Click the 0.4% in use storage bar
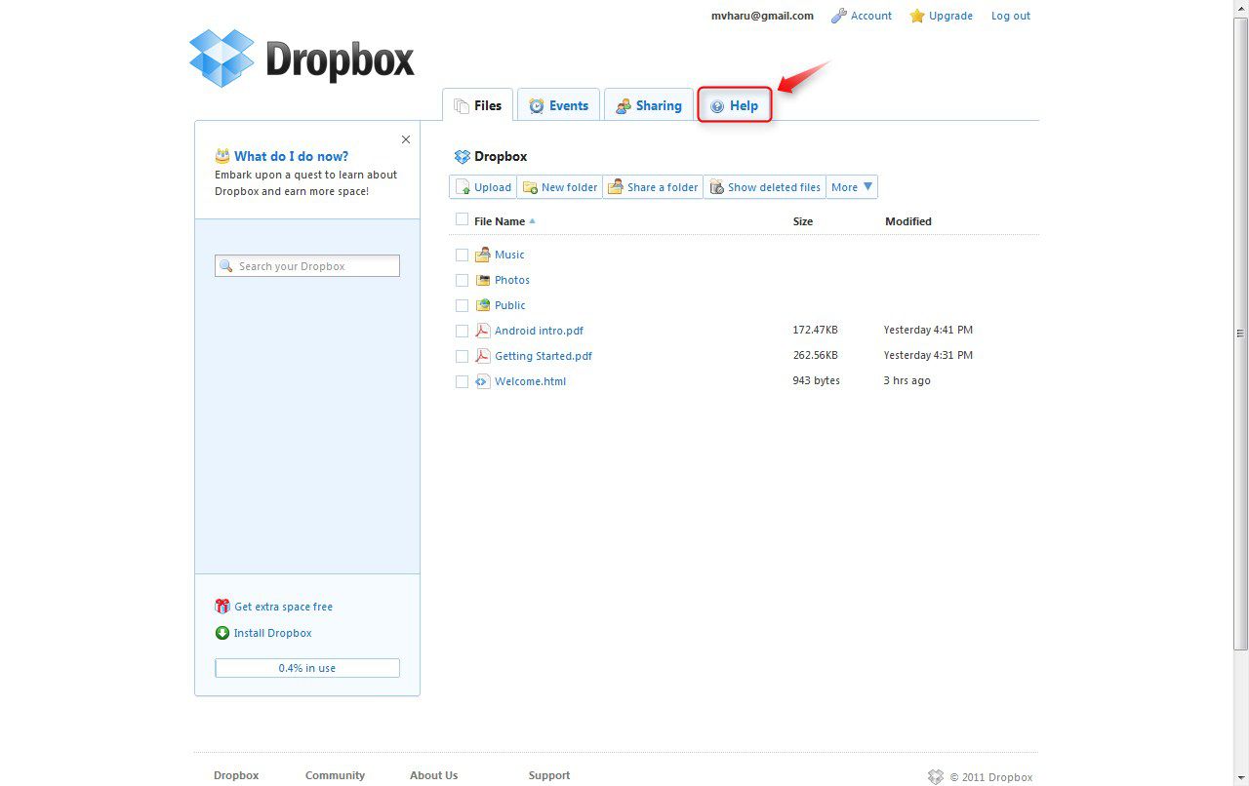Viewport: 1249px width, 786px height. click(x=306, y=668)
